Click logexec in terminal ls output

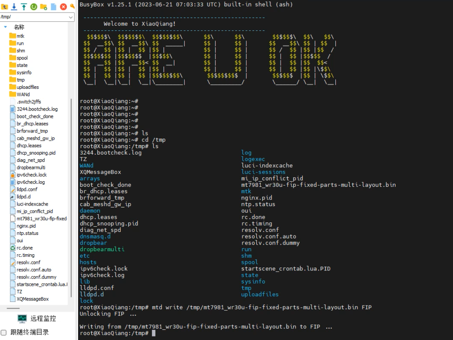pos(253,159)
